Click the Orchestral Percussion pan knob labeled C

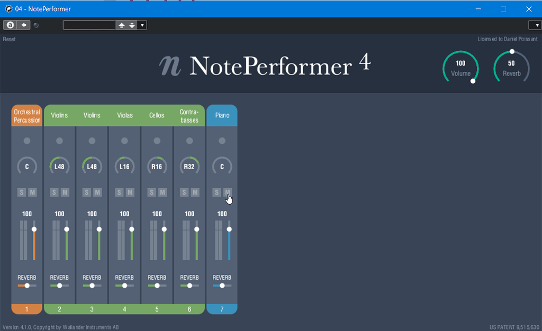tap(26, 165)
